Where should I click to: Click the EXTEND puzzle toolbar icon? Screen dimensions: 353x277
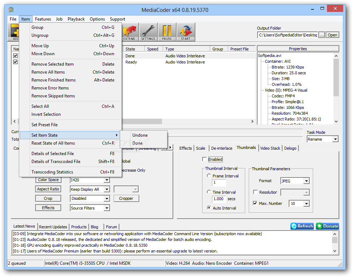[x=129, y=32]
